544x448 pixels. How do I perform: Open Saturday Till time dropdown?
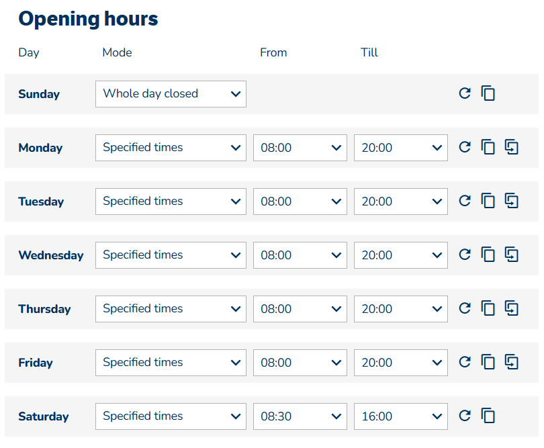(401, 416)
